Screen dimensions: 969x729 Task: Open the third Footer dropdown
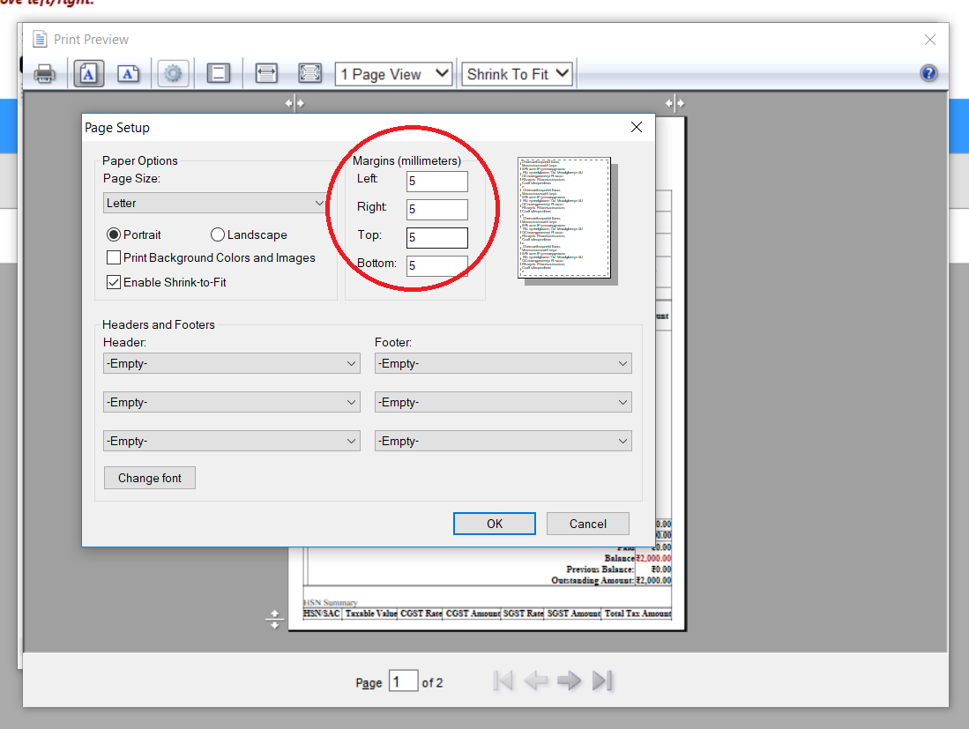[x=503, y=441]
